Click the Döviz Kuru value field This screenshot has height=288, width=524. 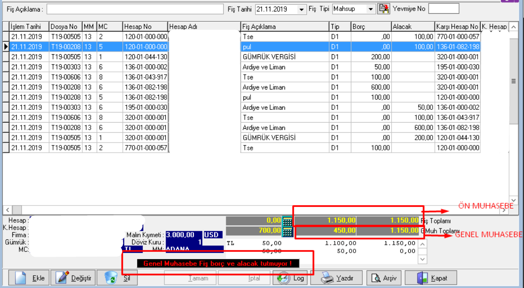click(184, 242)
